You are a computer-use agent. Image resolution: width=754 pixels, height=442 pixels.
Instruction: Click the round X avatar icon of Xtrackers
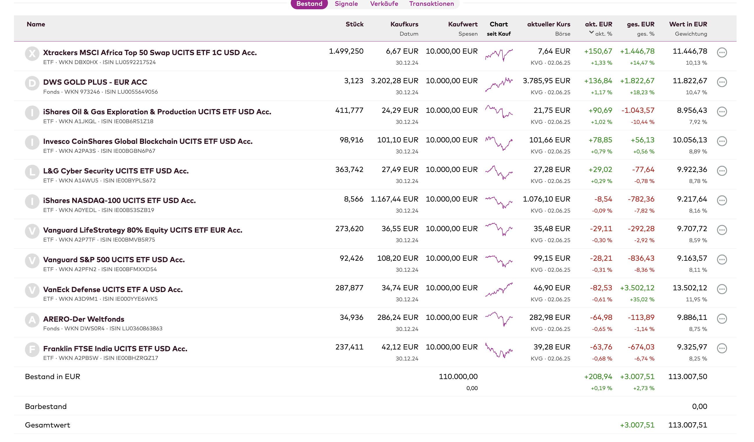32,53
